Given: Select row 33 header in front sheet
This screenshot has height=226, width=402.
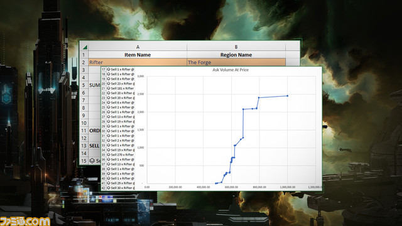Looking at the screenshot, I should coord(103,145).
